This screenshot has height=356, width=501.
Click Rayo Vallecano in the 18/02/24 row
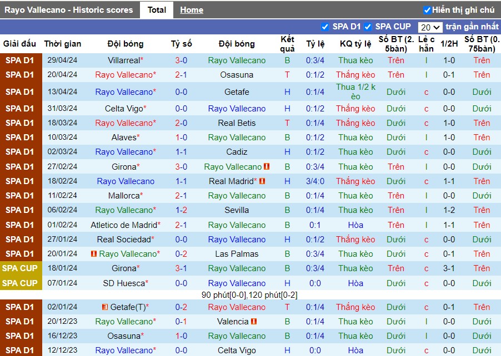126,181
